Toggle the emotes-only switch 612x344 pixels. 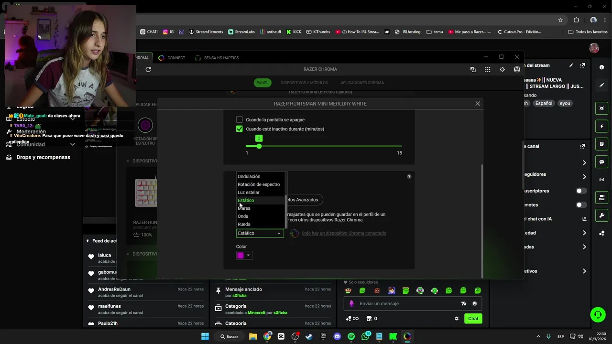point(581,205)
